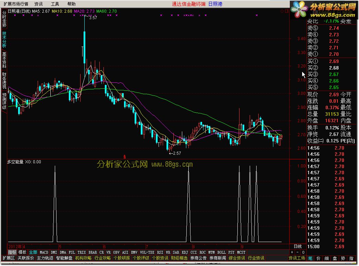Apply the ASI indicator
The width and height of the screenshot is (359, 266).
click(x=125, y=252)
